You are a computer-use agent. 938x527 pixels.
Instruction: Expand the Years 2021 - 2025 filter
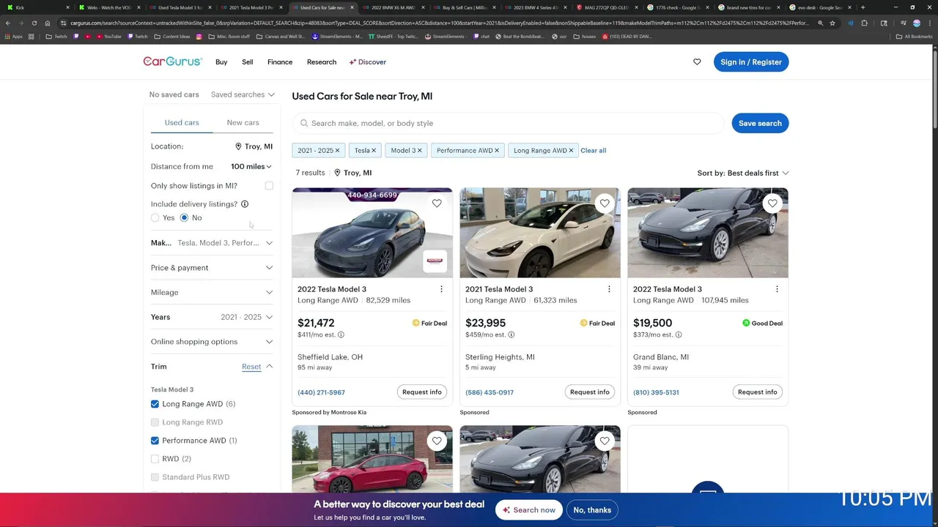212,317
